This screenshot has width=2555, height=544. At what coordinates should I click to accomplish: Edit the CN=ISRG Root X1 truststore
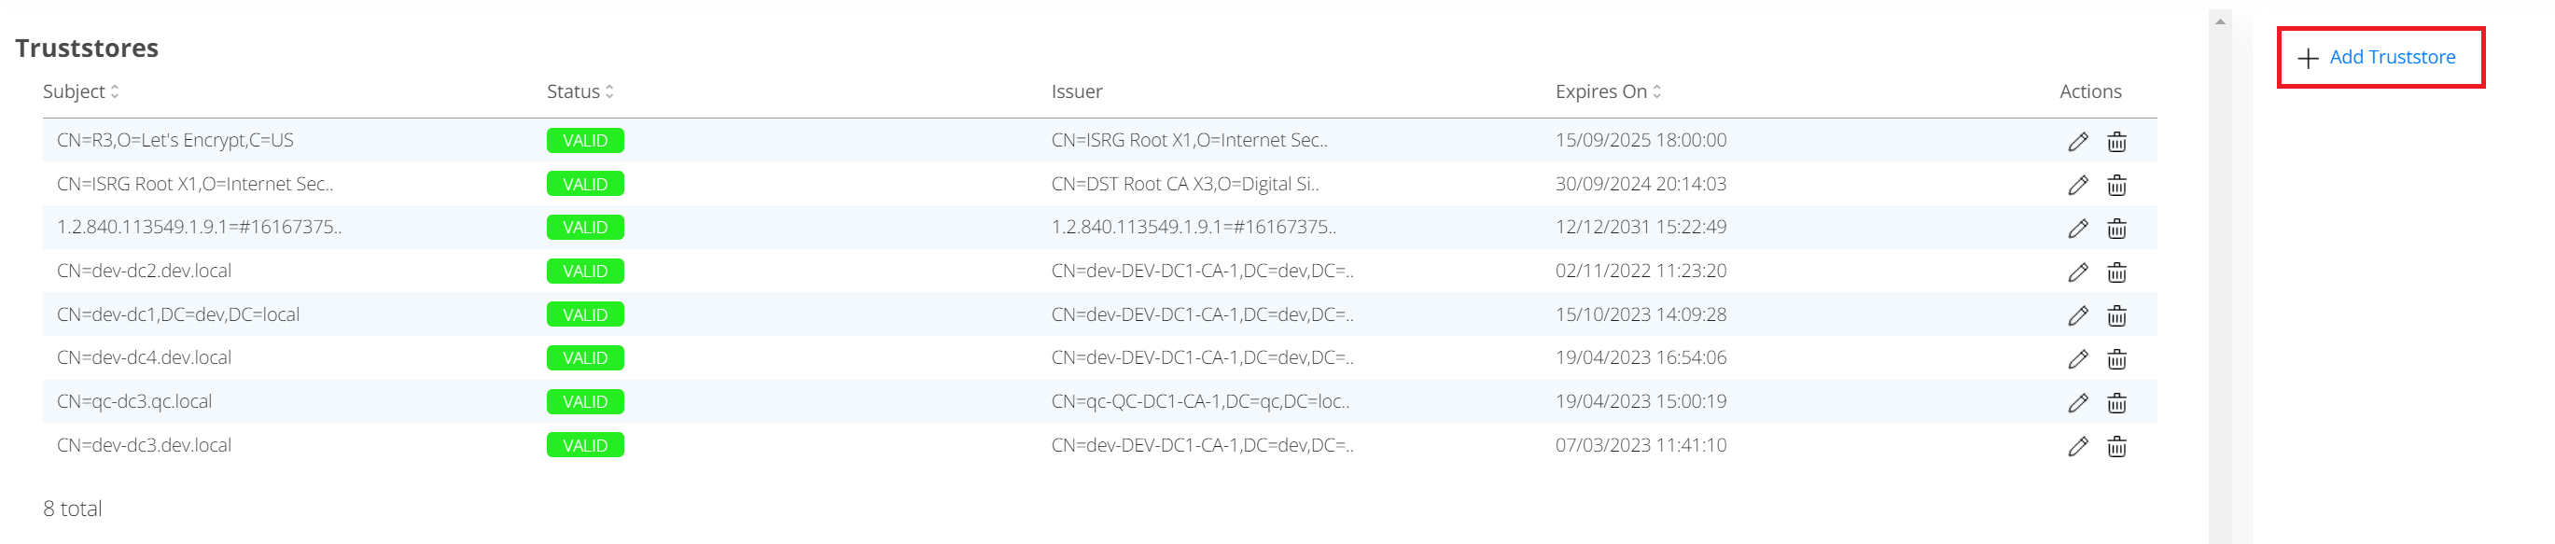(x=2077, y=186)
